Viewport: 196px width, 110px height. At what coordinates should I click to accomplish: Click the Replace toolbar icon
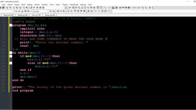click(x=27, y=8)
